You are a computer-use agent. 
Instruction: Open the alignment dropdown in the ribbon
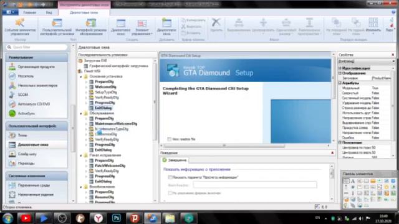click(239, 27)
